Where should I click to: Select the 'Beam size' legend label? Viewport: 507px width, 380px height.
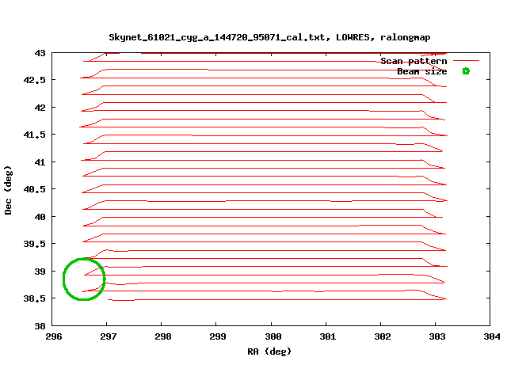(421, 71)
